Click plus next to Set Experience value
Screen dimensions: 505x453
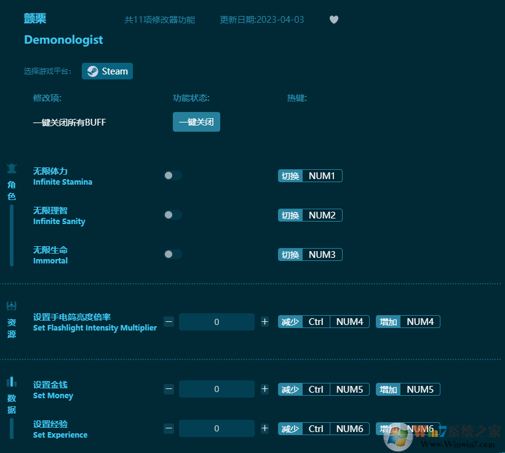click(264, 428)
